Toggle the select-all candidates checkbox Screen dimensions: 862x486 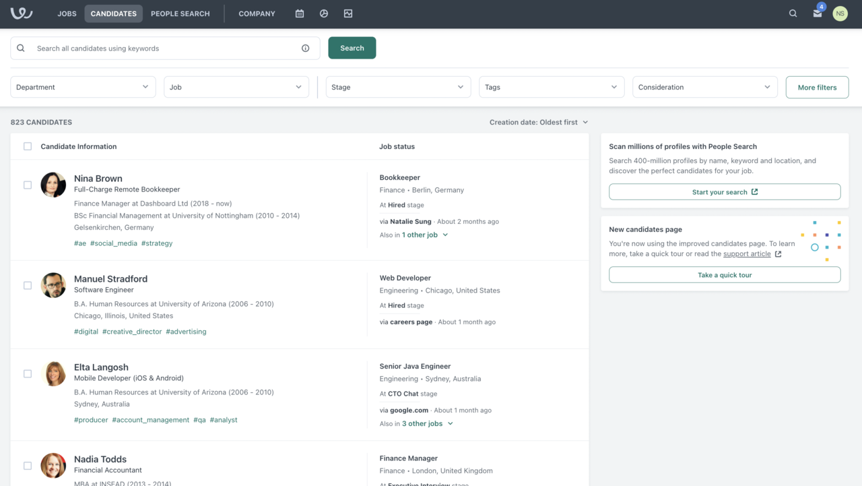28,146
